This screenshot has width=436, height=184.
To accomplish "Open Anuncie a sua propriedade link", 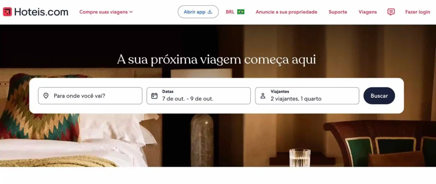I will point(287,12).
